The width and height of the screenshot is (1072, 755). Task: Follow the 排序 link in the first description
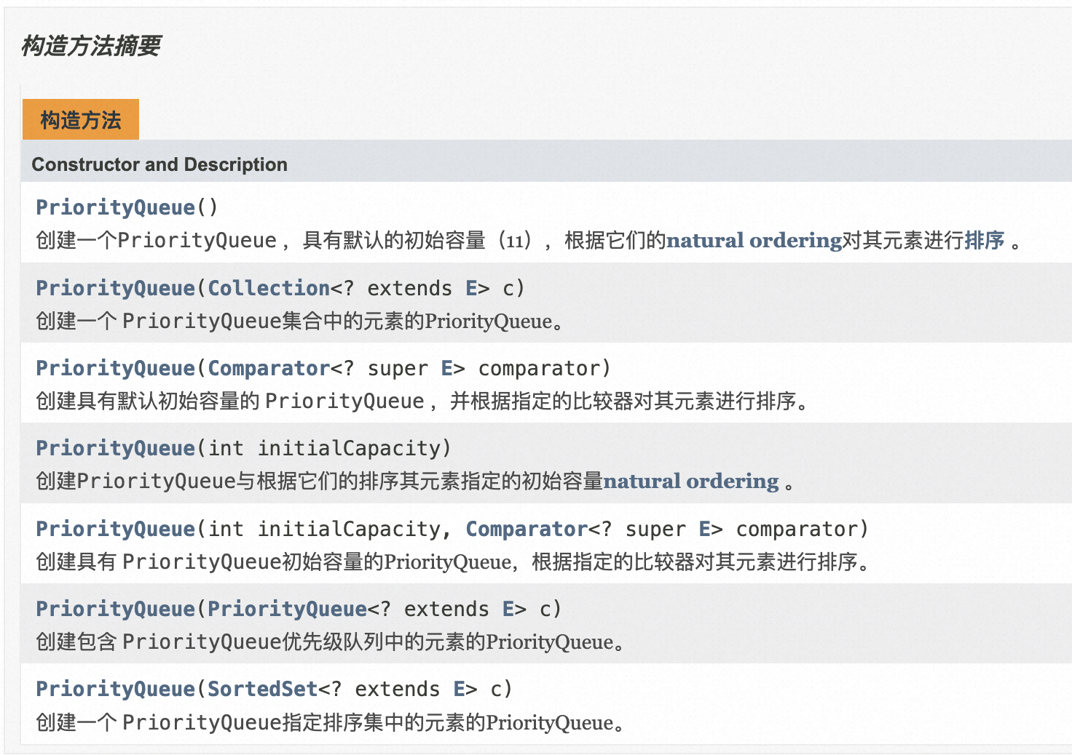point(985,240)
